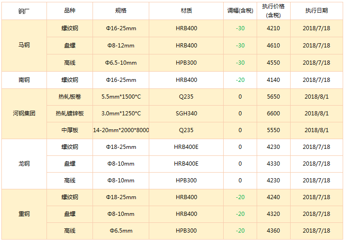Click the 调幅(含税) column header
The image size is (345, 241).
240,11
